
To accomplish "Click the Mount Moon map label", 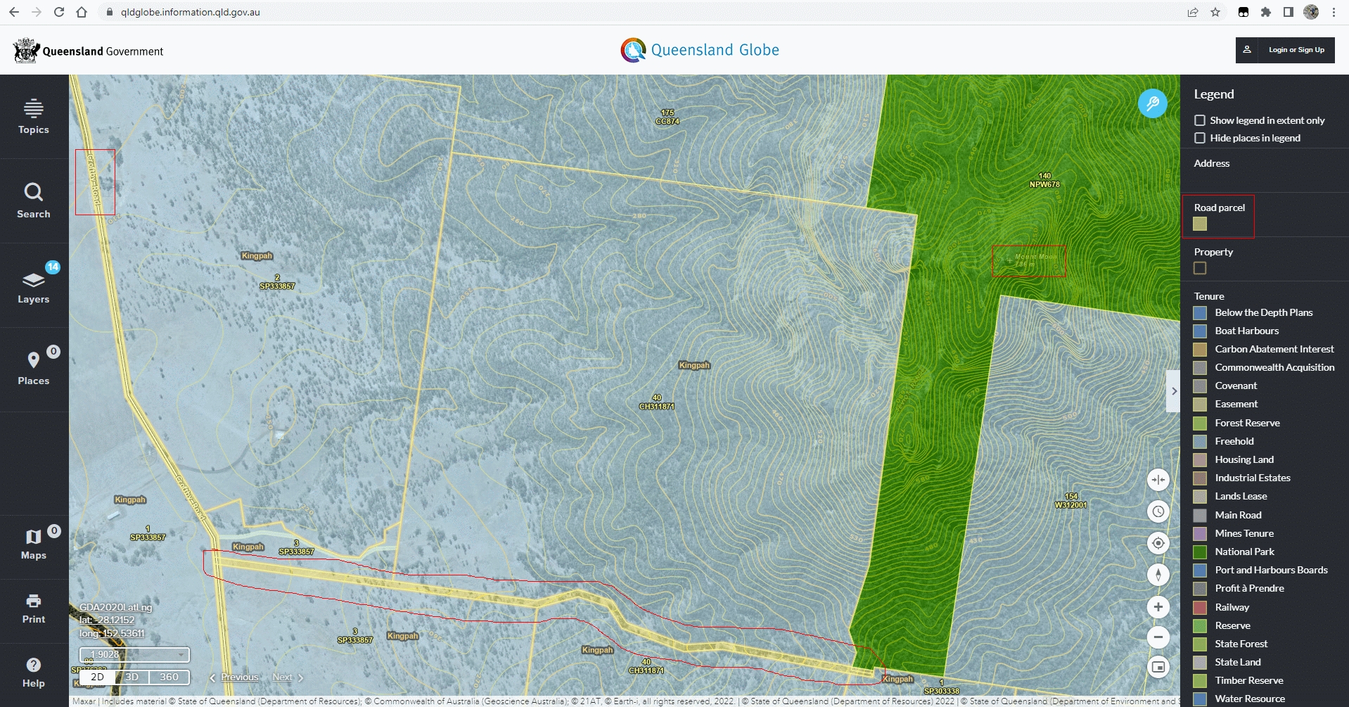I will point(1034,260).
